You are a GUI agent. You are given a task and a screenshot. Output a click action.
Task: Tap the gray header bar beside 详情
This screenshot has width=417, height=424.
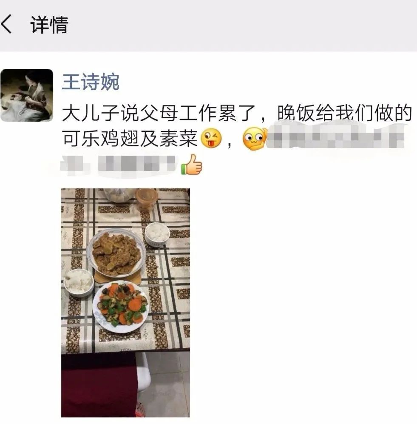tap(243, 25)
